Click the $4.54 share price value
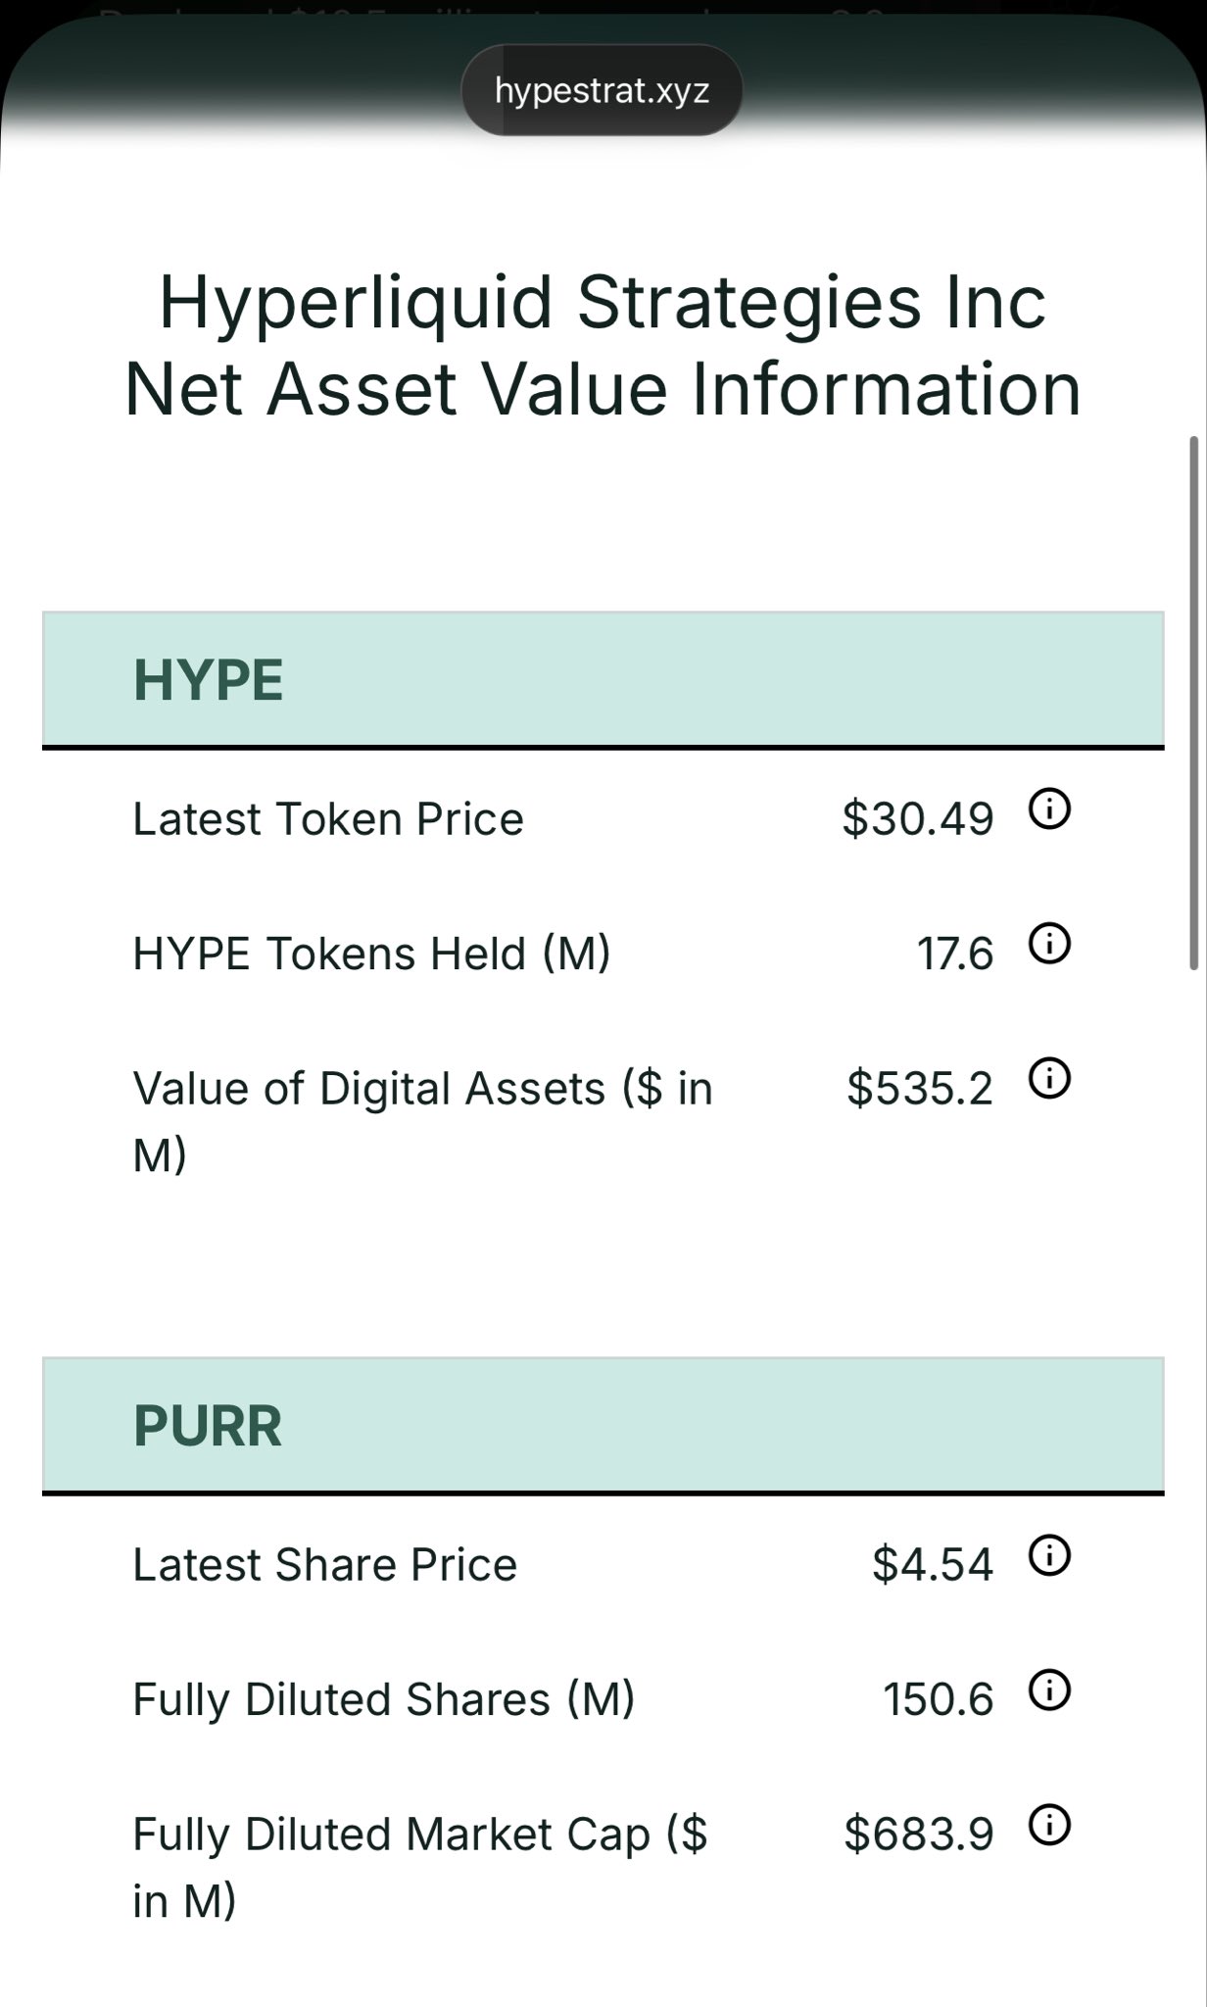 point(933,1564)
